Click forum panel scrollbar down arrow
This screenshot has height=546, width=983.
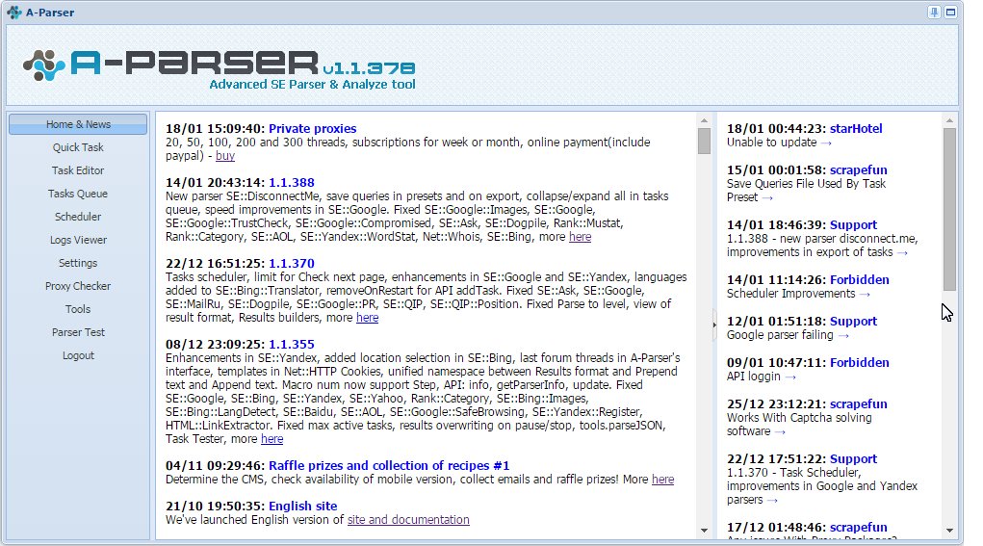tap(949, 531)
